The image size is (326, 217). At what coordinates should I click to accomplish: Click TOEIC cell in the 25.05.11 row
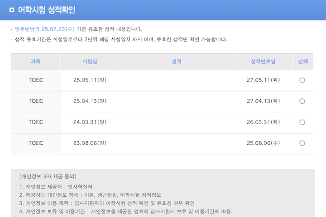click(x=36, y=80)
